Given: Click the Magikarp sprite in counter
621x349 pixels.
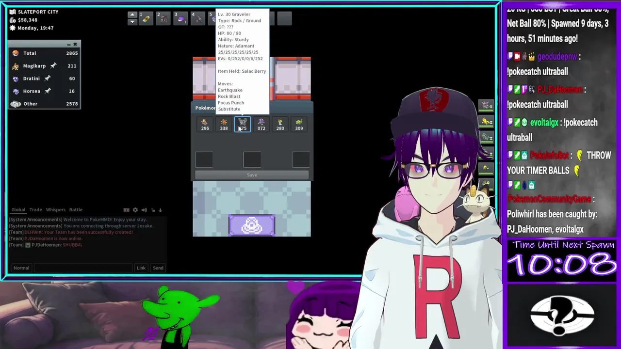Looking at the screenshot, I should coord(16,66).
